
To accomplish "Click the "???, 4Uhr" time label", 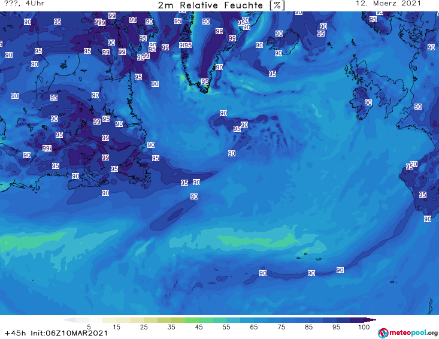I will tap(25, 4).
